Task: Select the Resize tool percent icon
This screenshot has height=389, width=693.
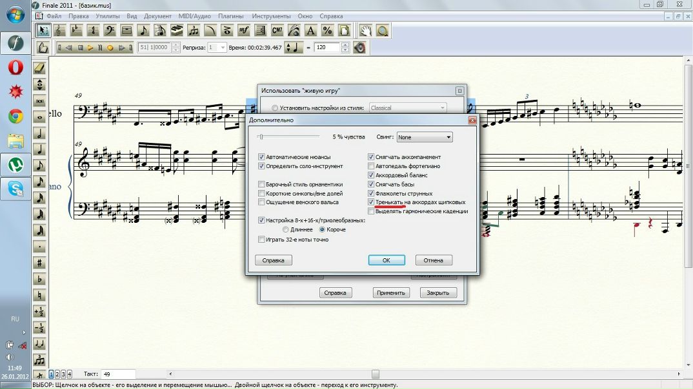Action: (328, 30)
